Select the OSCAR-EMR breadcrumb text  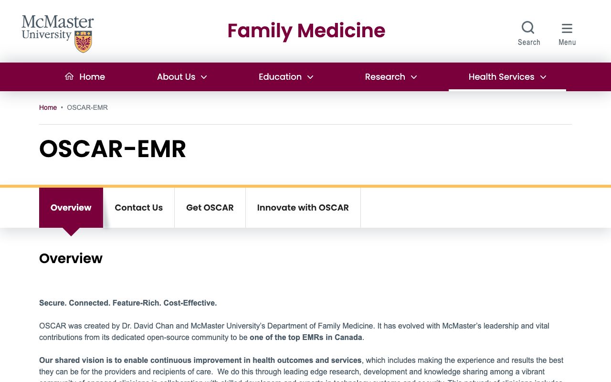(x=87, y=107)
